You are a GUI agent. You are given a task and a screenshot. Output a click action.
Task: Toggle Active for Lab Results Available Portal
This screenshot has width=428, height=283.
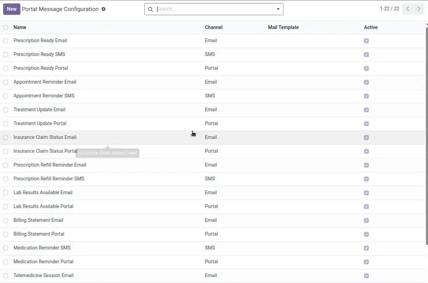click(x=366, y=207)
